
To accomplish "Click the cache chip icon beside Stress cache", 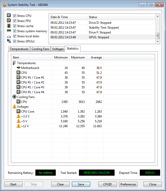I will pos(9,26).
